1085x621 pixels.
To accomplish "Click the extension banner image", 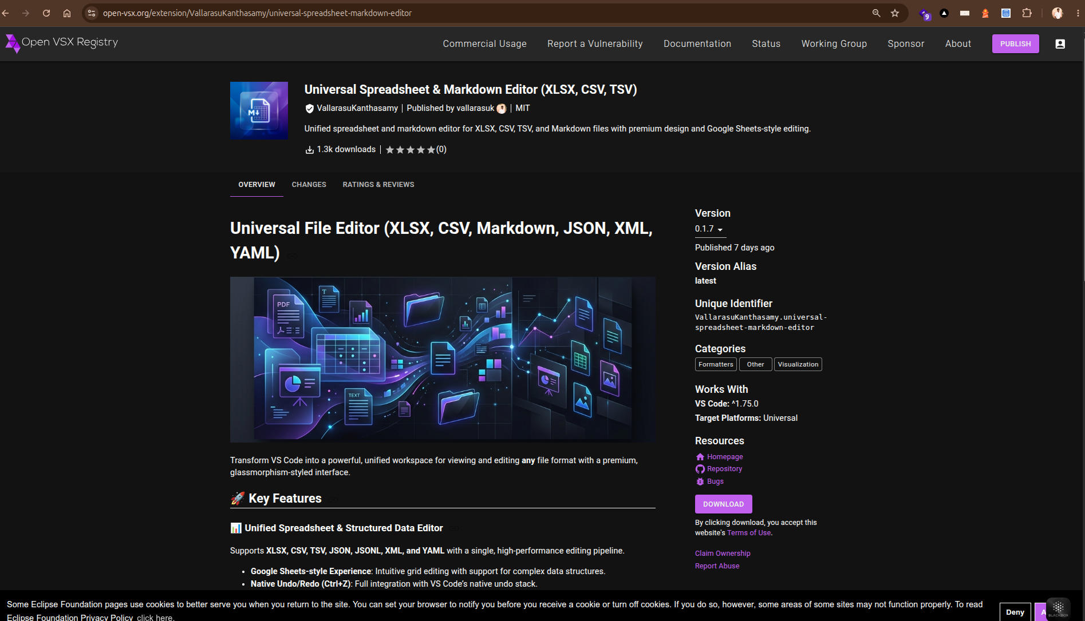I will 443,360.
